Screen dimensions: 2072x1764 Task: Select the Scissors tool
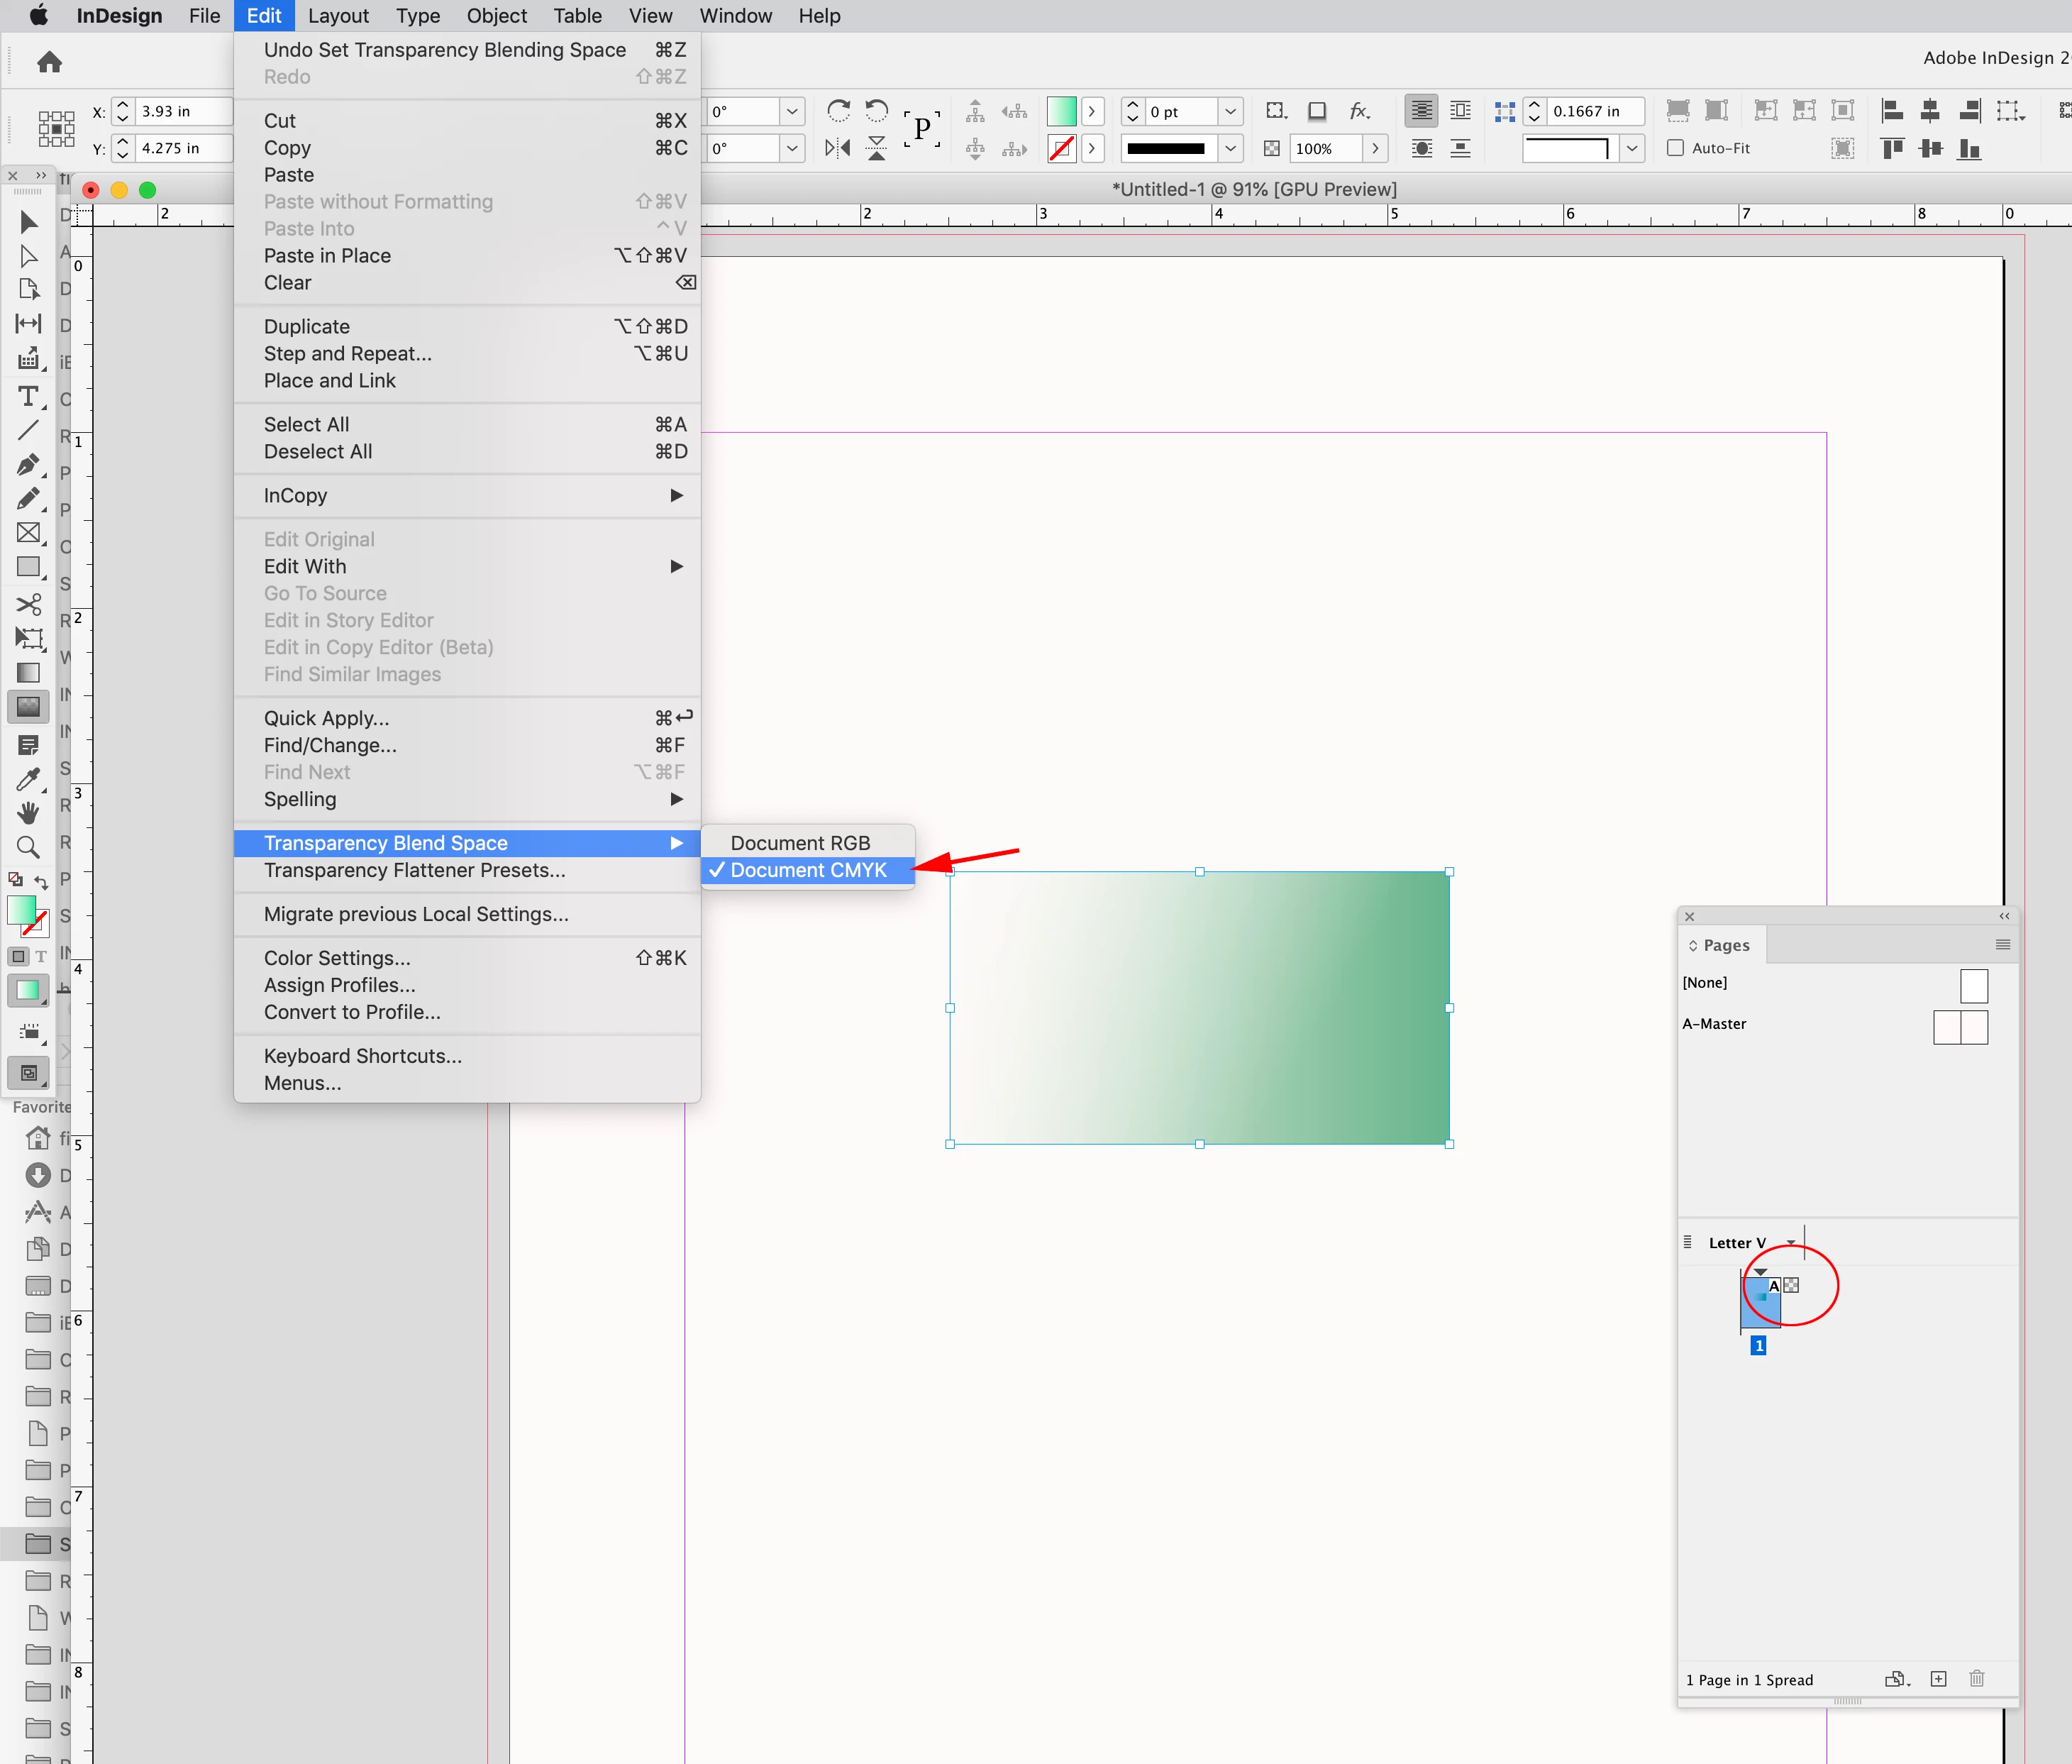tap(28, 604)
